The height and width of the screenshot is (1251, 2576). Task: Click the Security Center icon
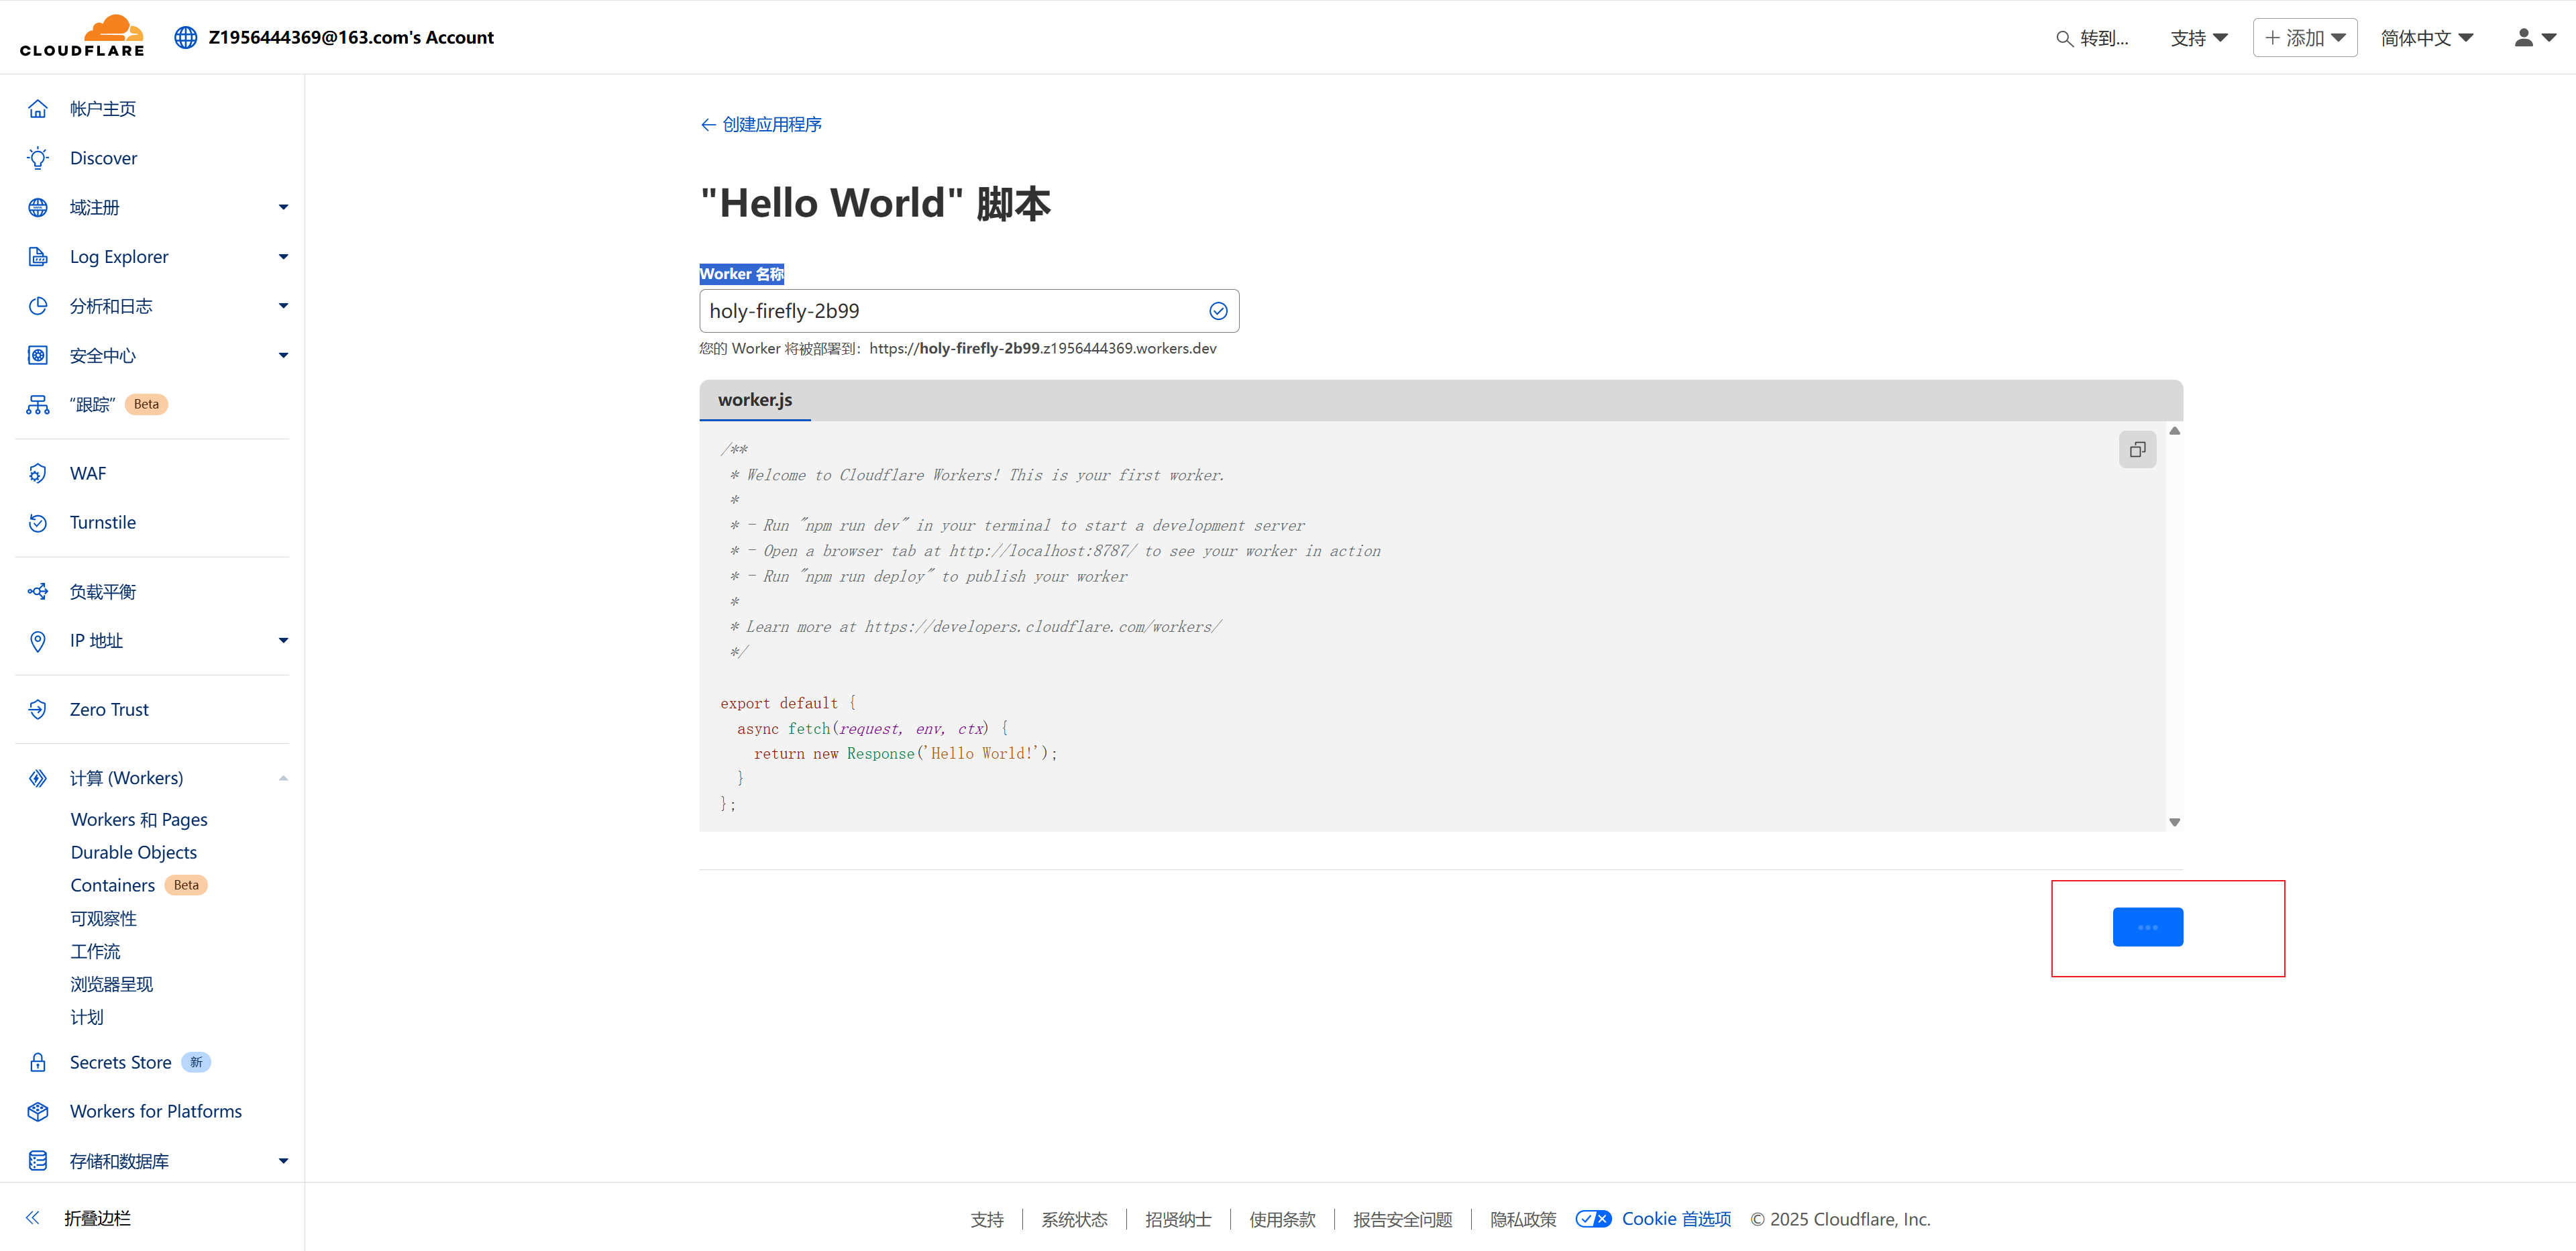point(38,355)
